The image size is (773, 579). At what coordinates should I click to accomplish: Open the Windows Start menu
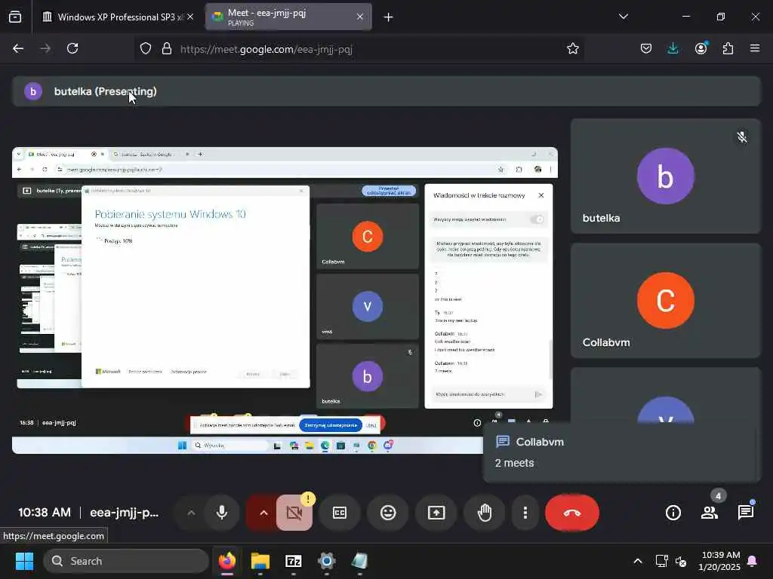point(24,561)
